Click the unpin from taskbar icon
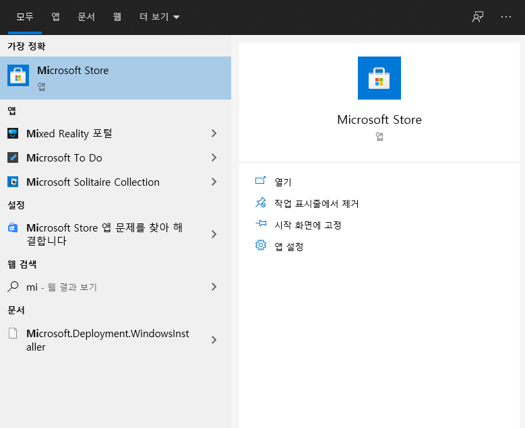Image resolution: width=525 pixels, height=428 pixels. coord(261,203)
